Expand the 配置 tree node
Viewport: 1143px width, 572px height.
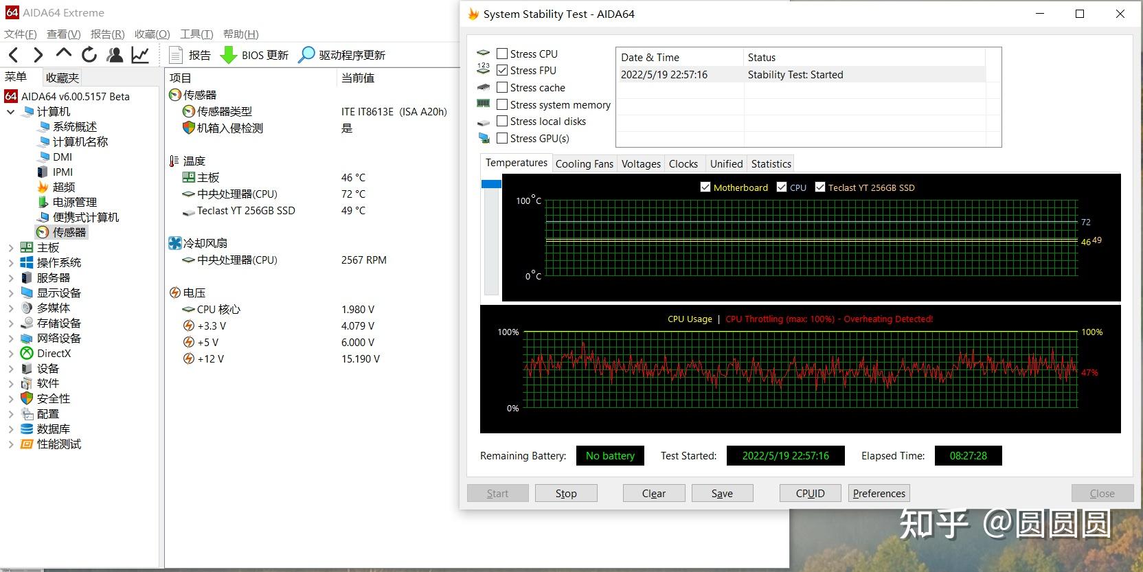click(10, 413)
